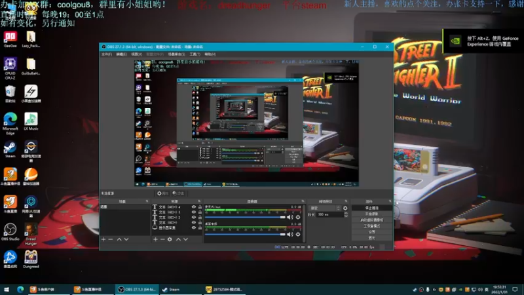
Task: Remove selected scene with minus icon
Action: click(x=111, y=239)
